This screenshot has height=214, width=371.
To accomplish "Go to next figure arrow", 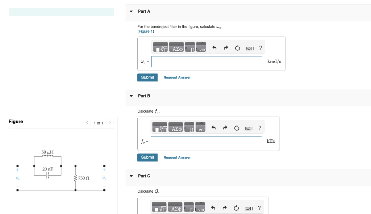I will (110, 122).
